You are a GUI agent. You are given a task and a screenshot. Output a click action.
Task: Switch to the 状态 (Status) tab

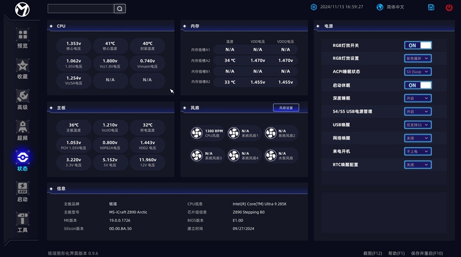pos(22,160)
